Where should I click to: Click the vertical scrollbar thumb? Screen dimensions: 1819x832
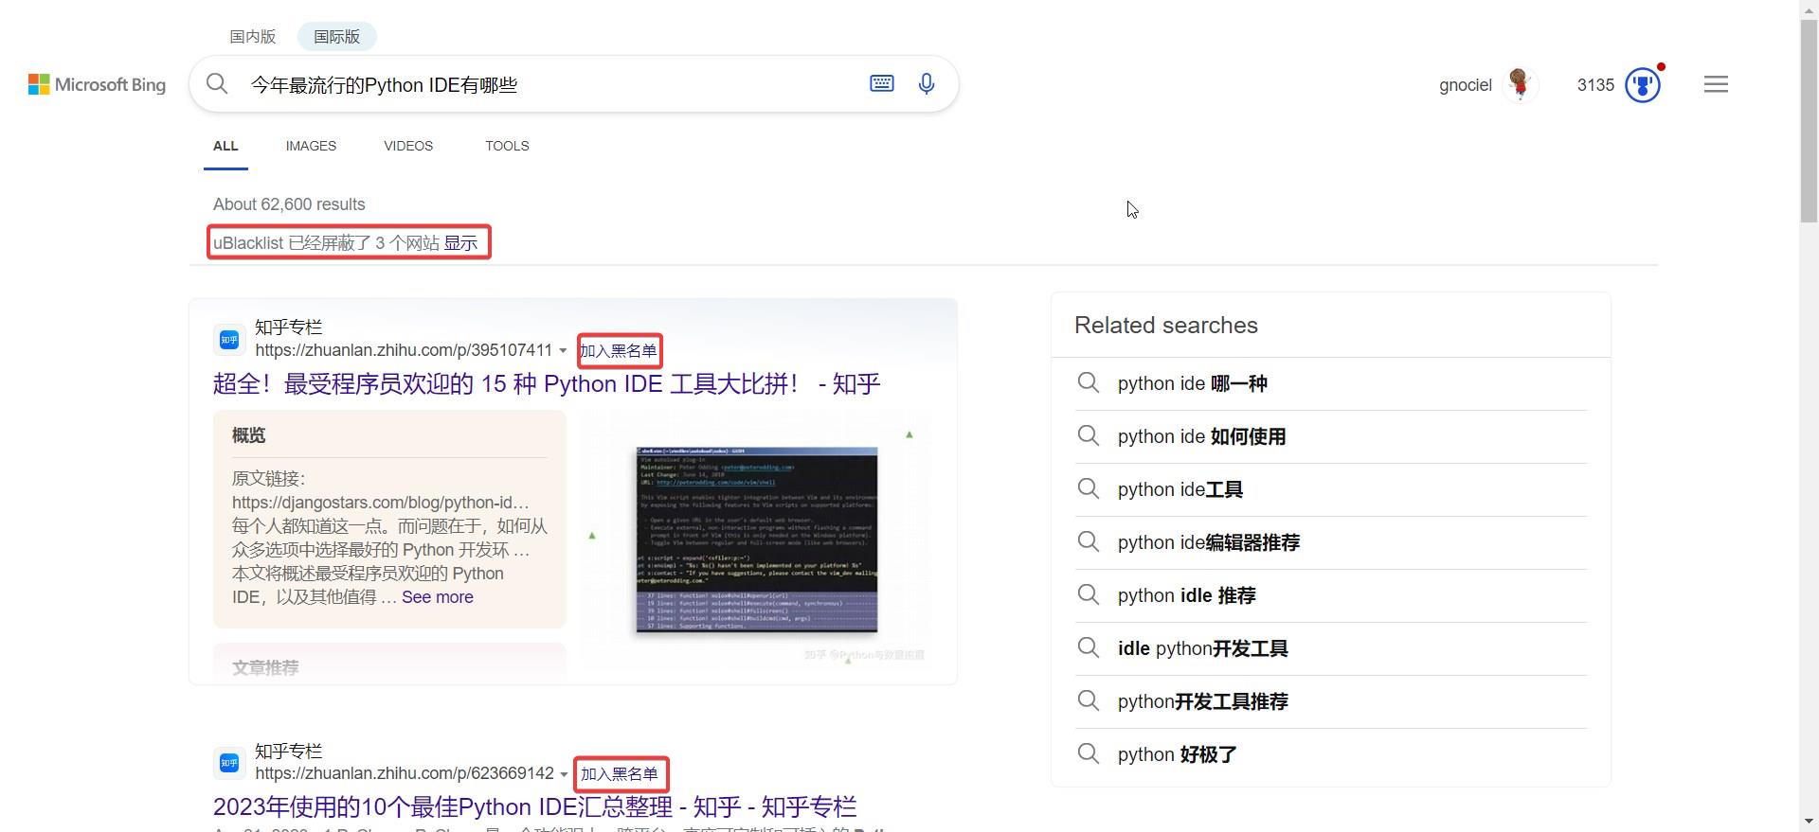click(1810, 120)
